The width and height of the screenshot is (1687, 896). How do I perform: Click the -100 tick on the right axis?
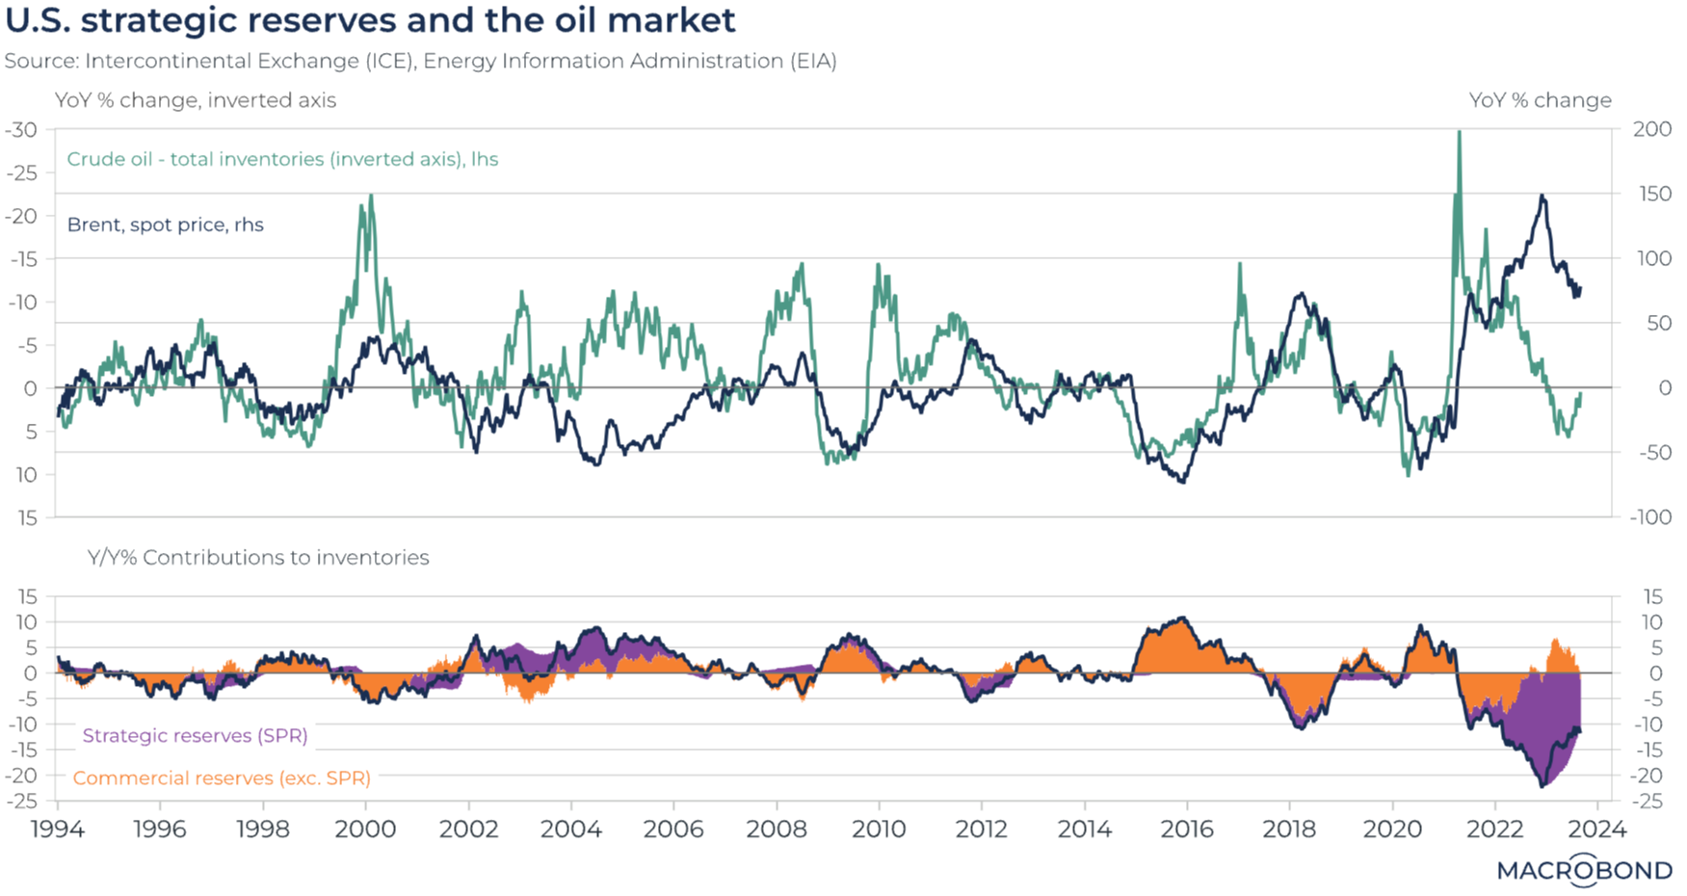tap(1650, 517)
